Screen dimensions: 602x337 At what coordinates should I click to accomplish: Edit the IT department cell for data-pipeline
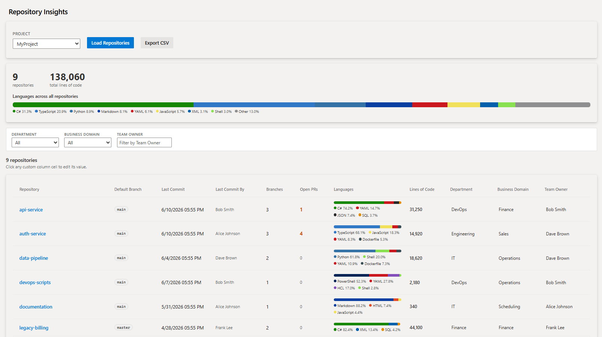point(453,258)
